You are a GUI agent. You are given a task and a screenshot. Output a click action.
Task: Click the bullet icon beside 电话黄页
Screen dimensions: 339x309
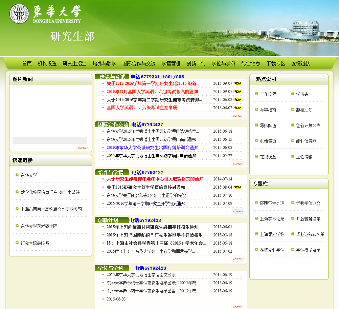click(256, 141)
